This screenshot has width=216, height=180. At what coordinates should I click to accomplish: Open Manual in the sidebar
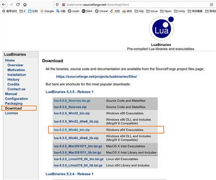(11, 94)
